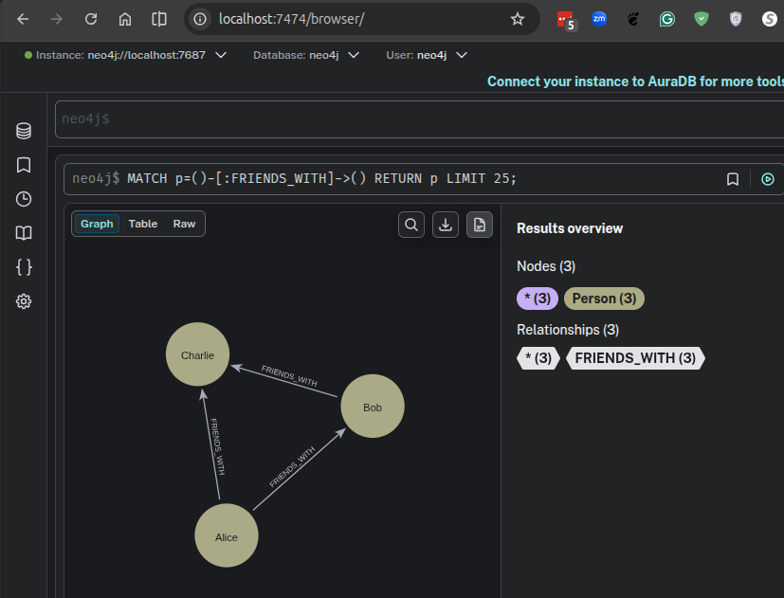Select the Person (3) label chip

click(604, 299)
